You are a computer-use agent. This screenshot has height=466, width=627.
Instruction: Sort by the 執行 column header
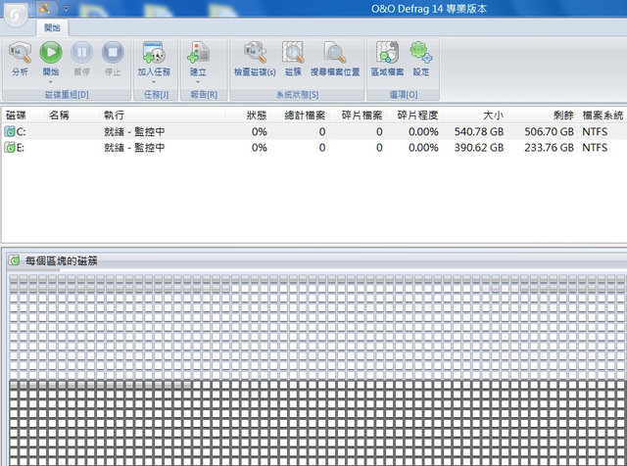[162, 116]
